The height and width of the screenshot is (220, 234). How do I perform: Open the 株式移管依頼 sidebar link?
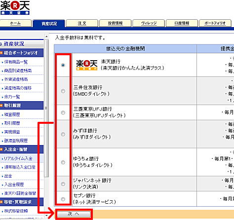tap(16, 211)
